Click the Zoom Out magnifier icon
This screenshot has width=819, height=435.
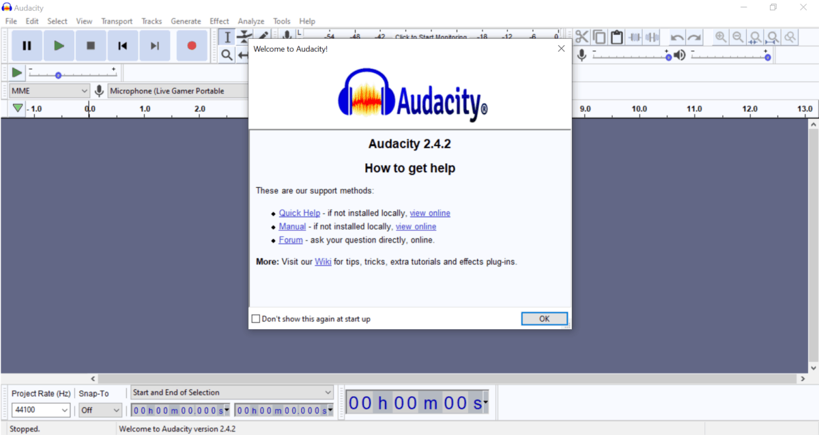[738, 38]
